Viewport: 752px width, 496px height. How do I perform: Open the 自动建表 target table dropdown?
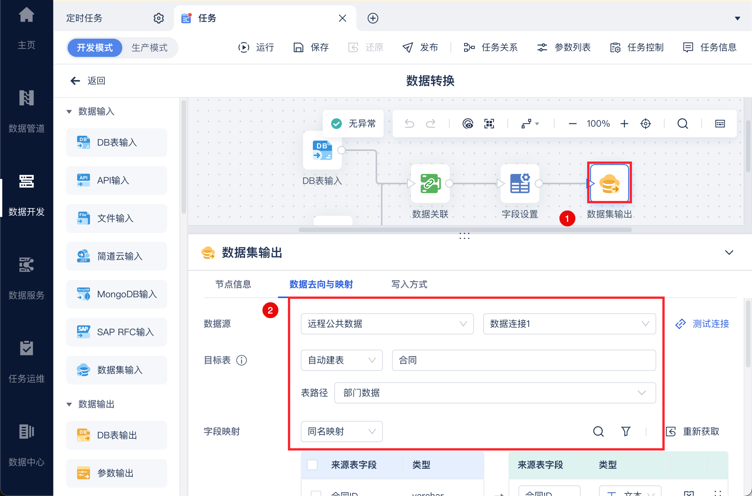341,360
